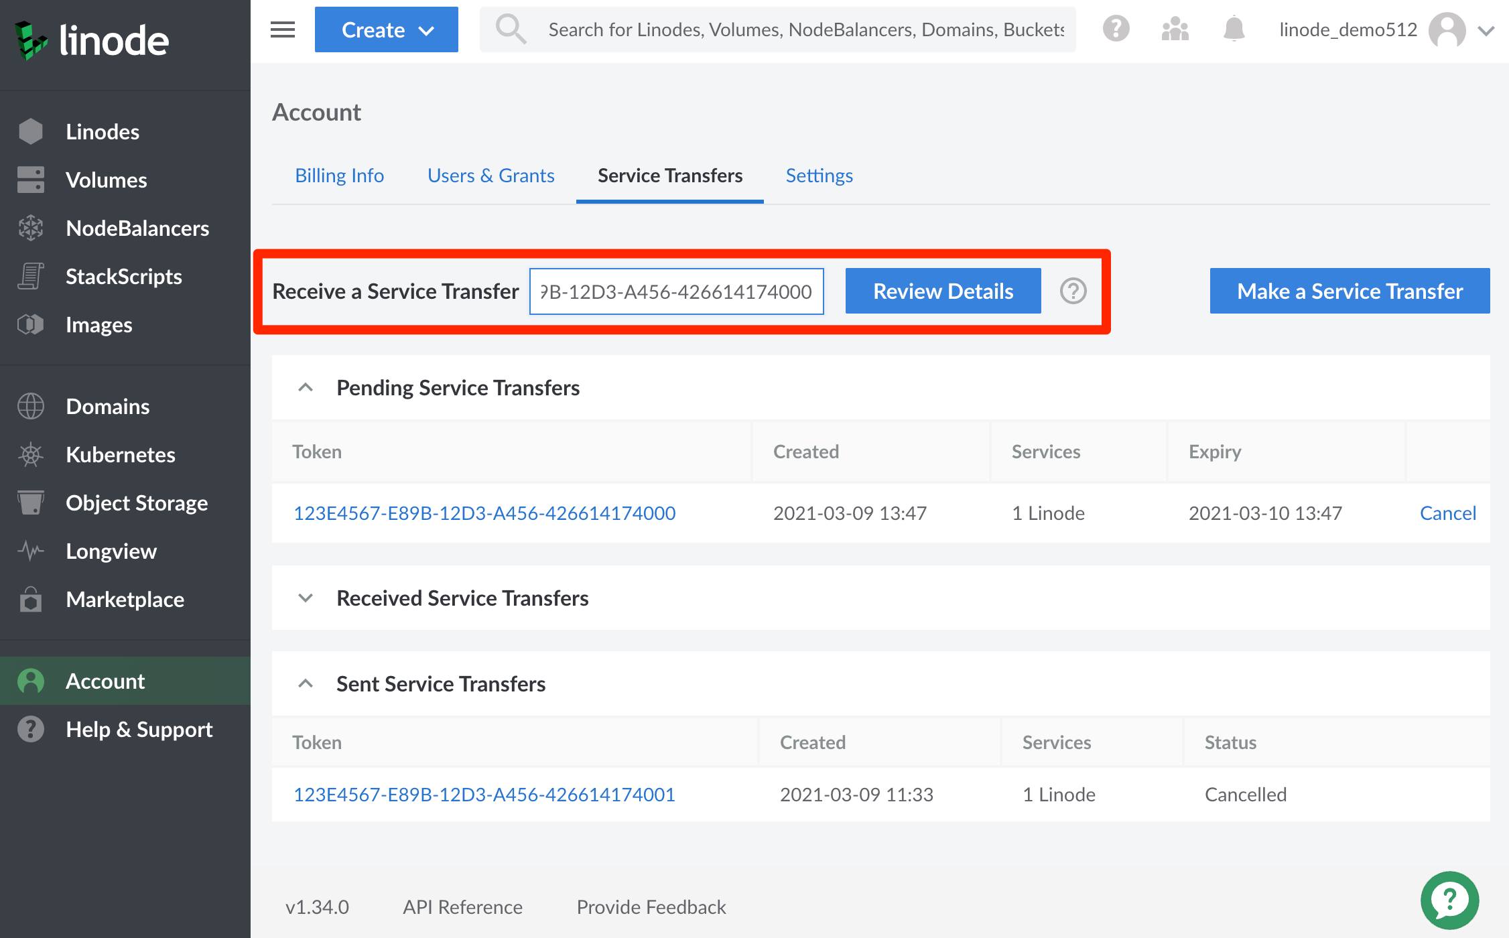The height and width of the screenshot is (938, 1509).
Task: Select the Linodes sidebar icon
Action: tap(32, 131)
